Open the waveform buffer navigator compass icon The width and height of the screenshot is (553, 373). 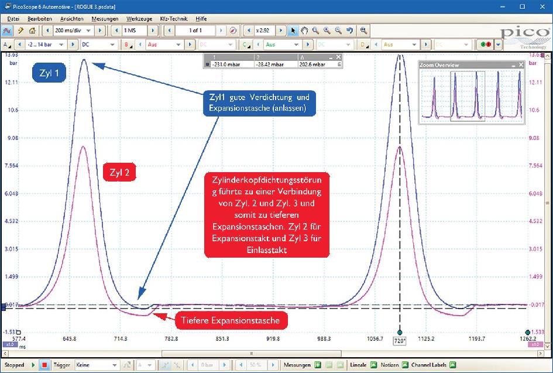tap(233, 30)
